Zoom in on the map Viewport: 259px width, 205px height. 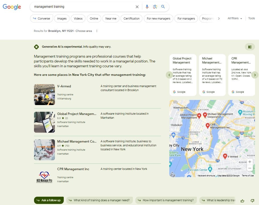(x=250, y=162)
